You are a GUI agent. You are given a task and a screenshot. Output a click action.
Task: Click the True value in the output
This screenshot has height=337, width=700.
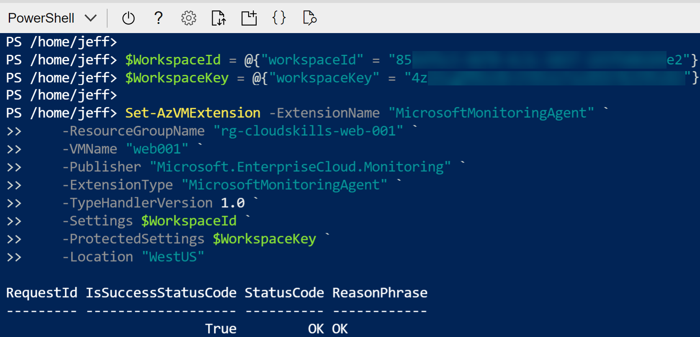tap(221, 329)
